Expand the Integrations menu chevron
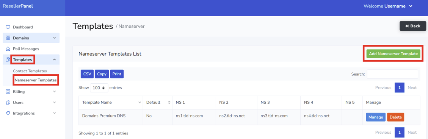This screenshot has width=428, height=139. (x=54, y=113)
